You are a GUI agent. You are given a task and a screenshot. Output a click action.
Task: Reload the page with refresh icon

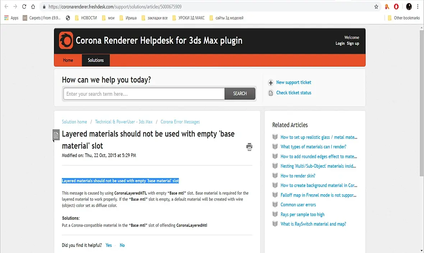click(x=24, y=6)
